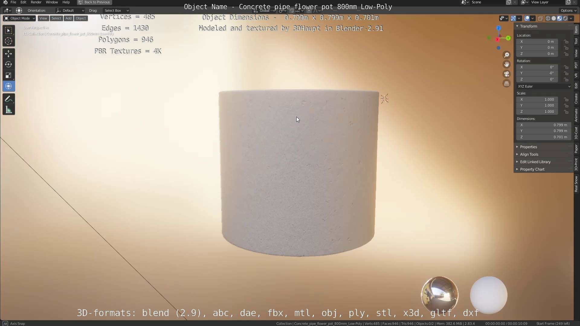The image size is (580, 326).
Task: Select the Transform tool
Action: pyautogui.click(x=8, y=86)
